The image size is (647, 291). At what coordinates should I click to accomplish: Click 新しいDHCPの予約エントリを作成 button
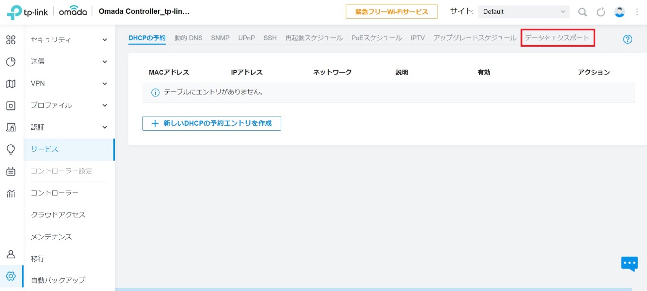[x=212, y=123]
